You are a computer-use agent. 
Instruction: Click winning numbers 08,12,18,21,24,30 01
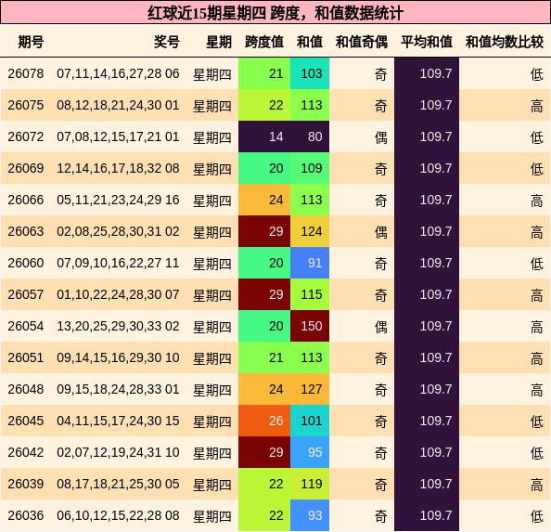pos(118,105)
